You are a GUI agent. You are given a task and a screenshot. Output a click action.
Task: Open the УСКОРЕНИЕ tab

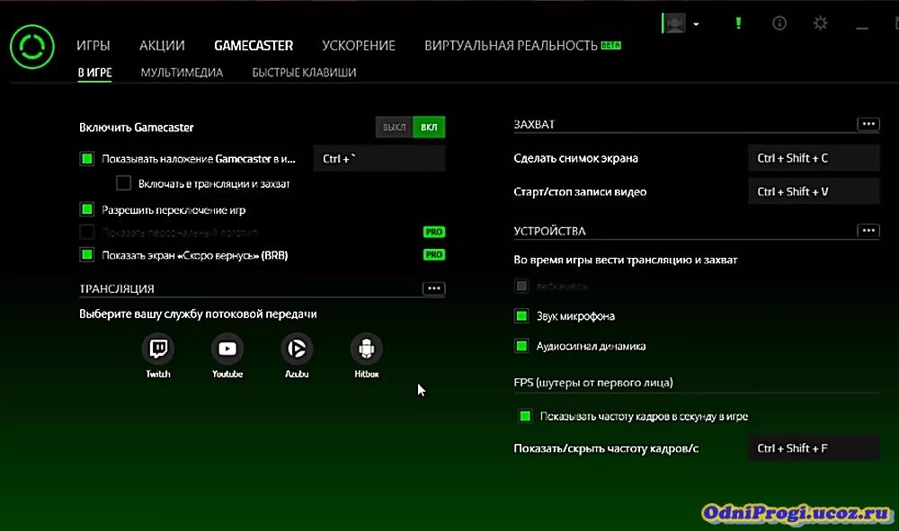coord(359,45)
